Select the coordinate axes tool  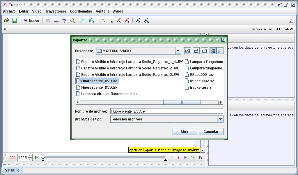(x=55, y=20)
